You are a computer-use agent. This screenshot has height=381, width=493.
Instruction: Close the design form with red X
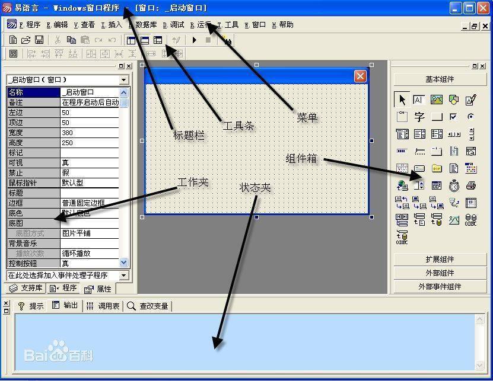(x=360, y=76)
